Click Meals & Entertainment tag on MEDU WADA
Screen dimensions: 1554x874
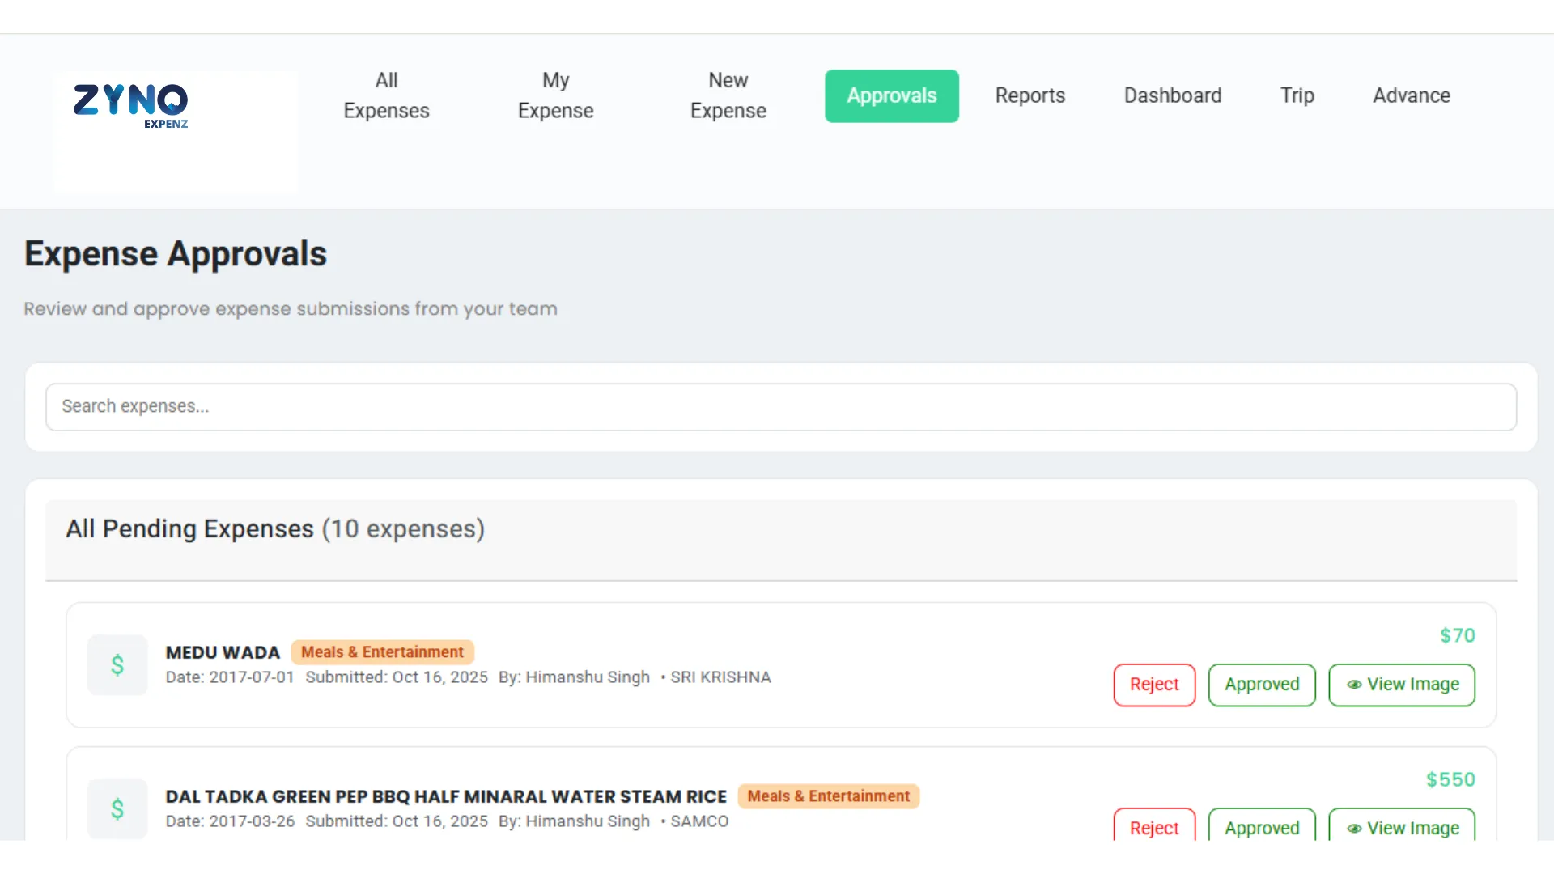pos(382,652)
